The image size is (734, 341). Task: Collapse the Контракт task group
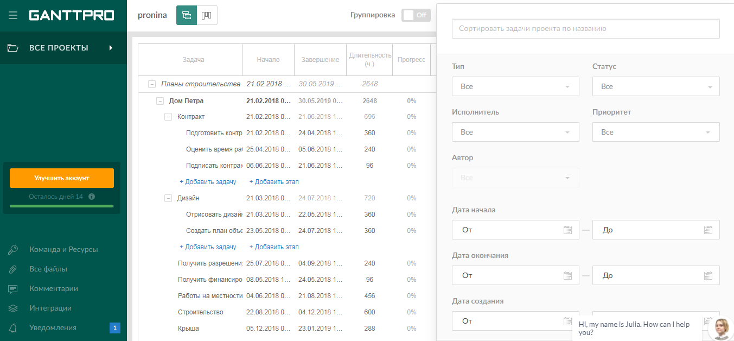(x=168, y=117)
